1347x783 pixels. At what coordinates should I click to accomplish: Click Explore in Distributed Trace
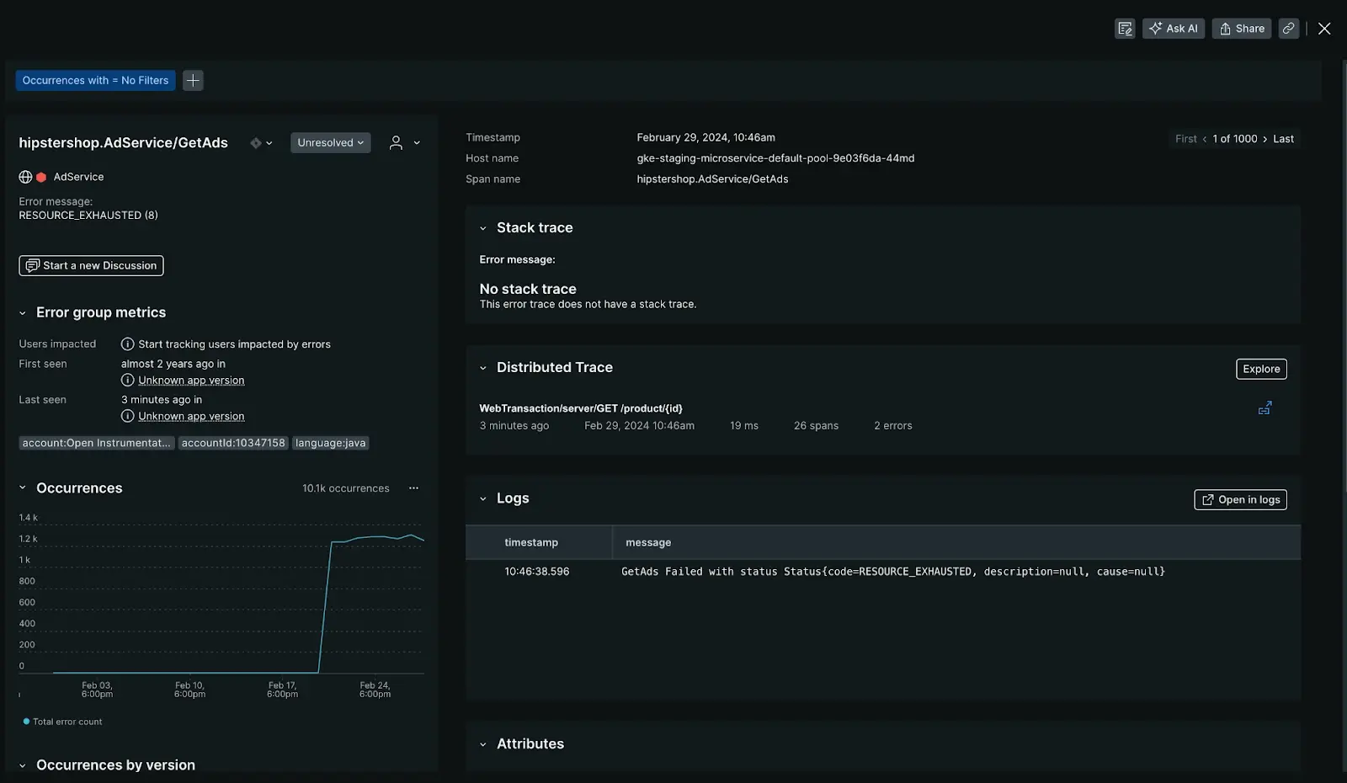pos(1260,369)
